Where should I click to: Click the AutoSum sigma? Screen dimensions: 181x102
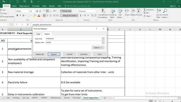coord(145,10)
